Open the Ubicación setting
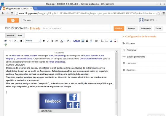The height and width of the screenshot is (116, 166). click(143, 63)
